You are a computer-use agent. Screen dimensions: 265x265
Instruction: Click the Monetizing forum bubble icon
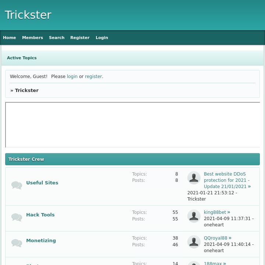point(17,243)
